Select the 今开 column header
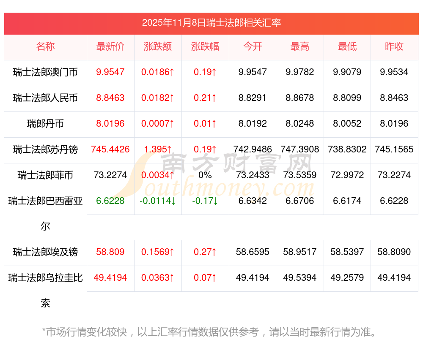 253,46
